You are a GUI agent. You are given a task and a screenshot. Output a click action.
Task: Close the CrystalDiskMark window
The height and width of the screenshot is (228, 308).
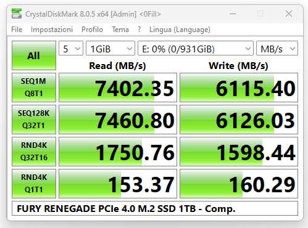point(289,14)
